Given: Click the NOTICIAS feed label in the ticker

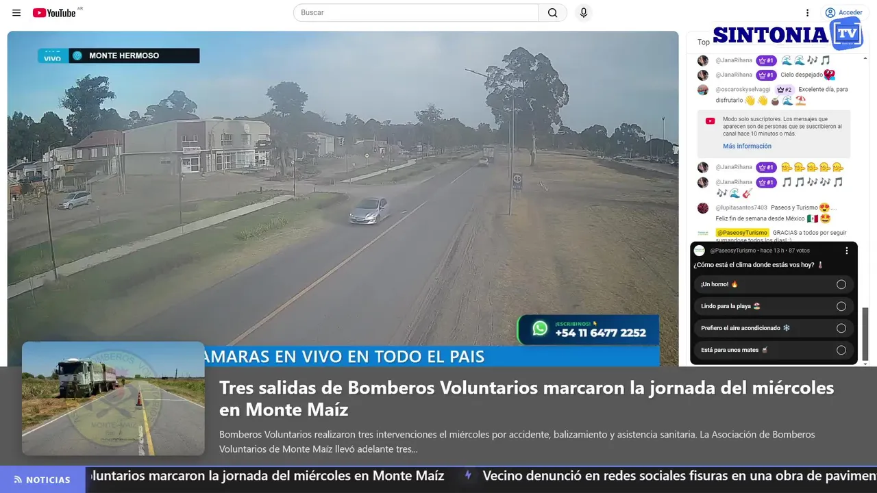Looking at the screenshot, I should point(48,480).
